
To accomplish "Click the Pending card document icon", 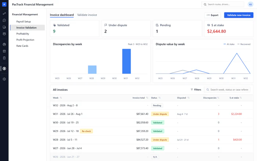I will coord(157,25).
